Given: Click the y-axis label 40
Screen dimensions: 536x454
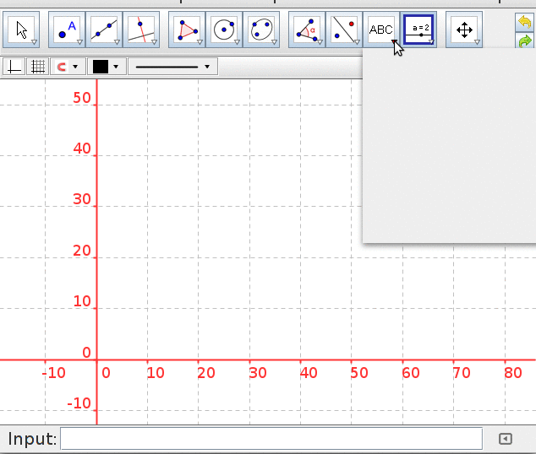Looking at the screenshot, I should [82, 149].
